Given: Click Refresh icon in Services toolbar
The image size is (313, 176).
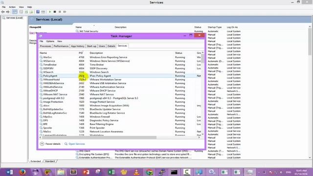Looking at the screenshot, I should 26,12.
